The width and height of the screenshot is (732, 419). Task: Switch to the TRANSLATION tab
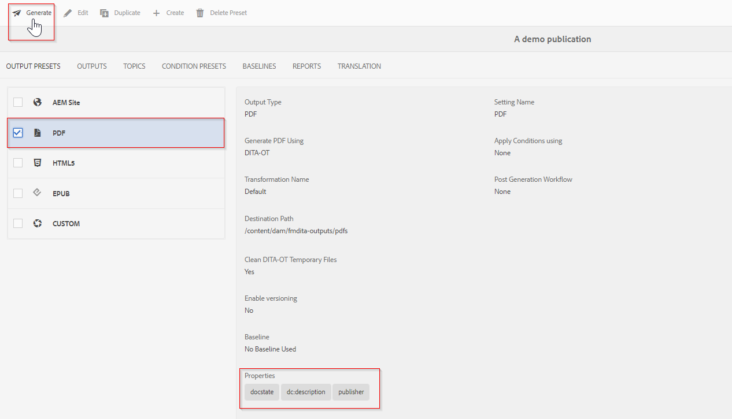coord(359,66)
